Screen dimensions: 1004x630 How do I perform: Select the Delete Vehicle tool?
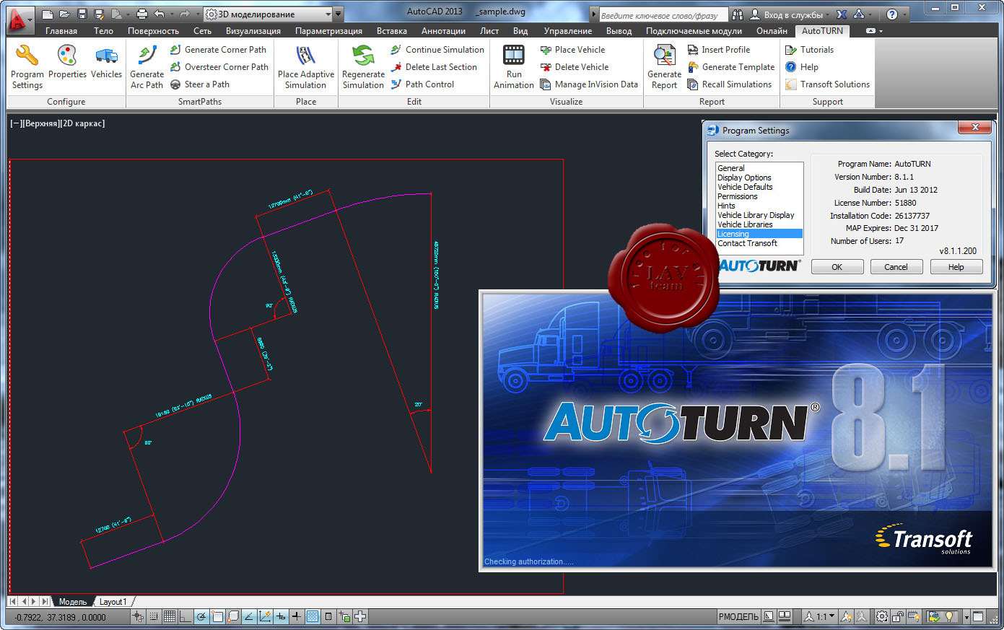[575, 67]
